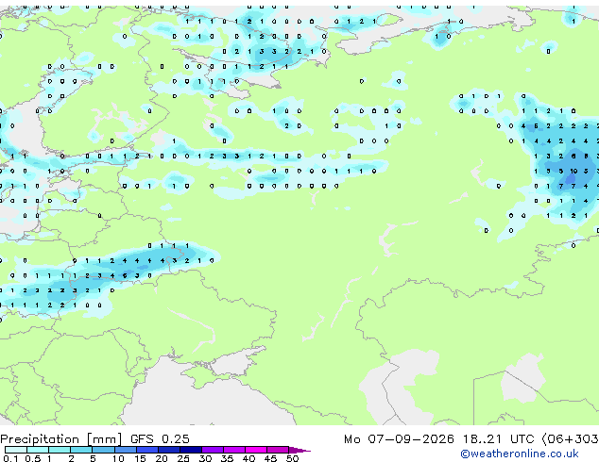The image size is (599, 462).
Task: Open the weatheronline.co.uk copyright link
Action: (520, 454)
